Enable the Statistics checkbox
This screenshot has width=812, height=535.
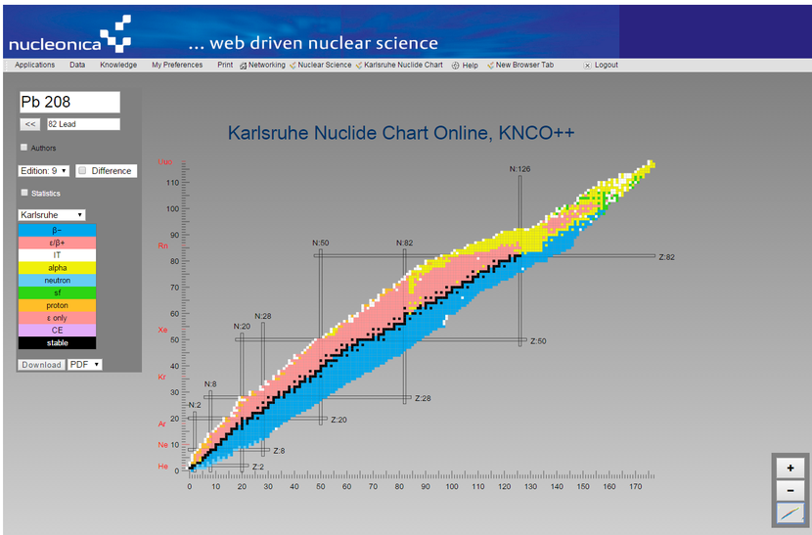click(x=24, y=193)
